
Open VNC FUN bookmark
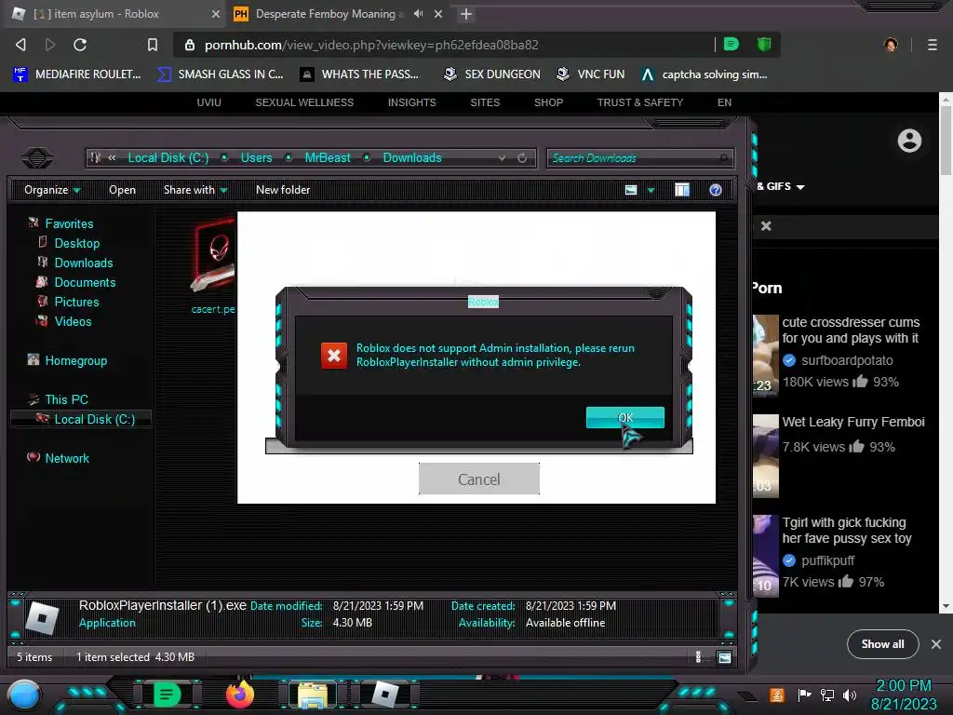591,74
